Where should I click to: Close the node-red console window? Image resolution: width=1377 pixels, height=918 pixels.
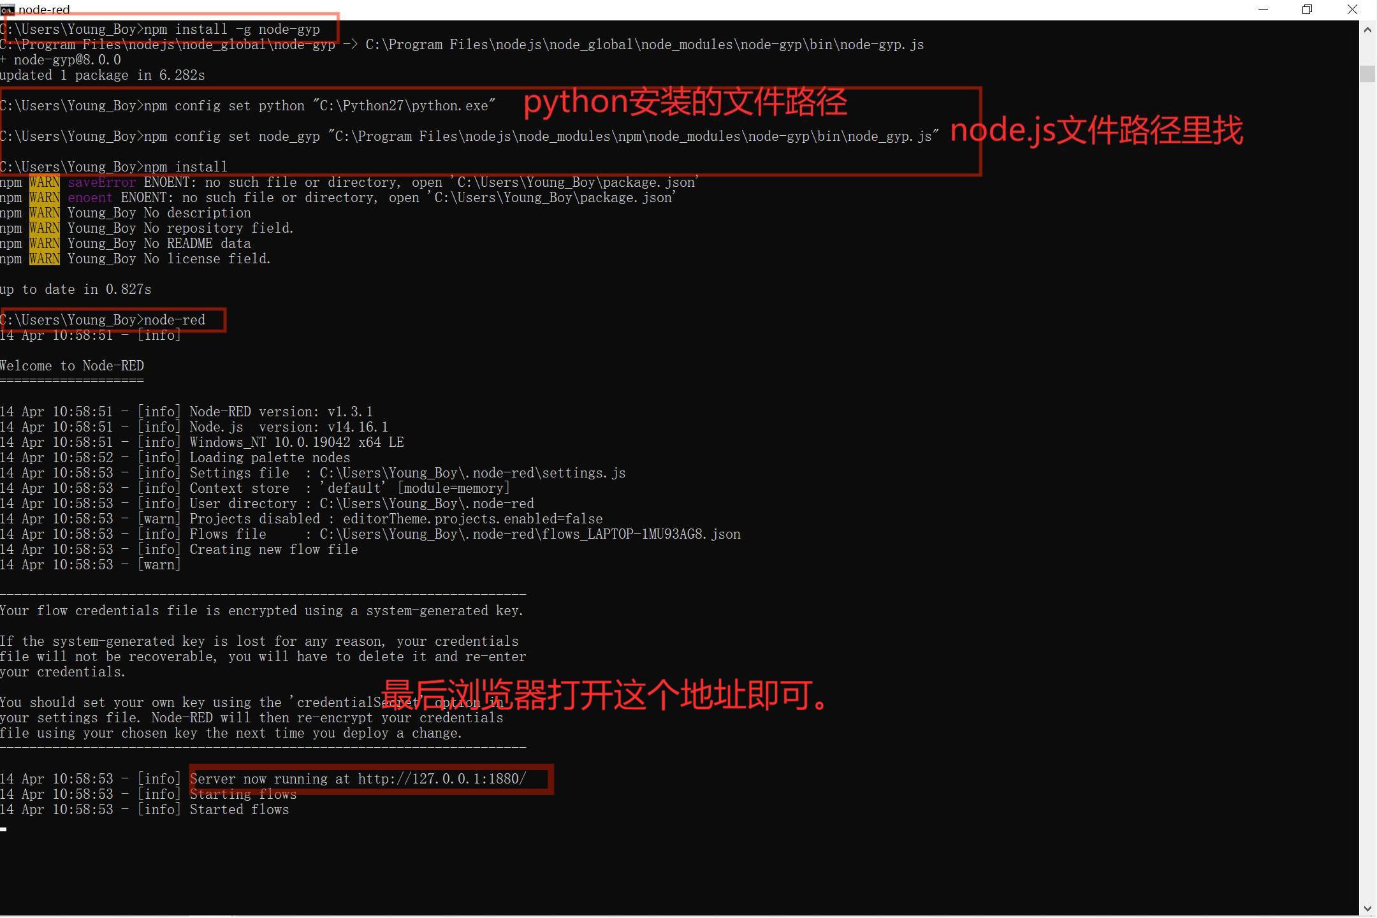(1352, 10)
